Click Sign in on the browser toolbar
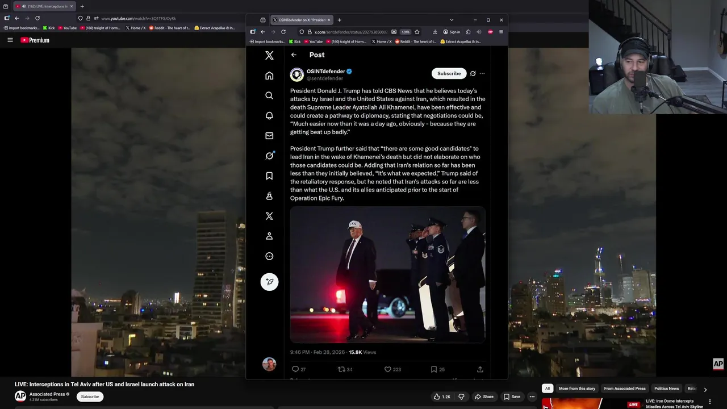This screenshot has height=409, width=727. [452, 32]
